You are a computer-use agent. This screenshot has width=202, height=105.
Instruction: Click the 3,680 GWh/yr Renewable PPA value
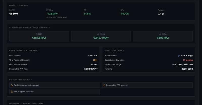(x=91, y=69)
